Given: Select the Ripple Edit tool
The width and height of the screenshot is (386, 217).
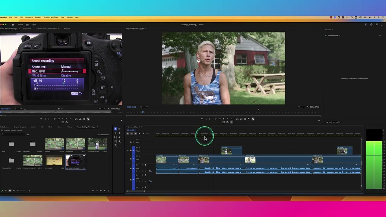Looking at the screenshot, I should click(x=115, y=133).
